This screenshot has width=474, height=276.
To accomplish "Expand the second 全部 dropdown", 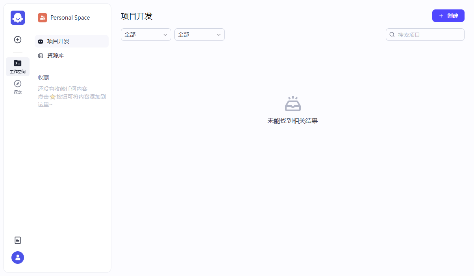I will coord(199,35).
